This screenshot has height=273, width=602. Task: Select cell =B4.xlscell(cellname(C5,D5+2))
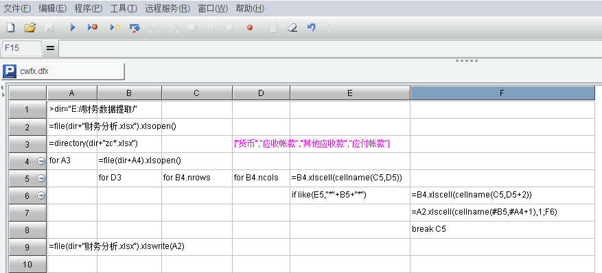[502, 195]
